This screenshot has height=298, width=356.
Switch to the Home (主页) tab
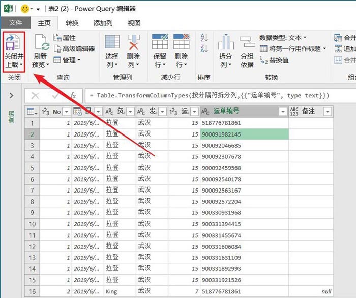coord(44,23)
